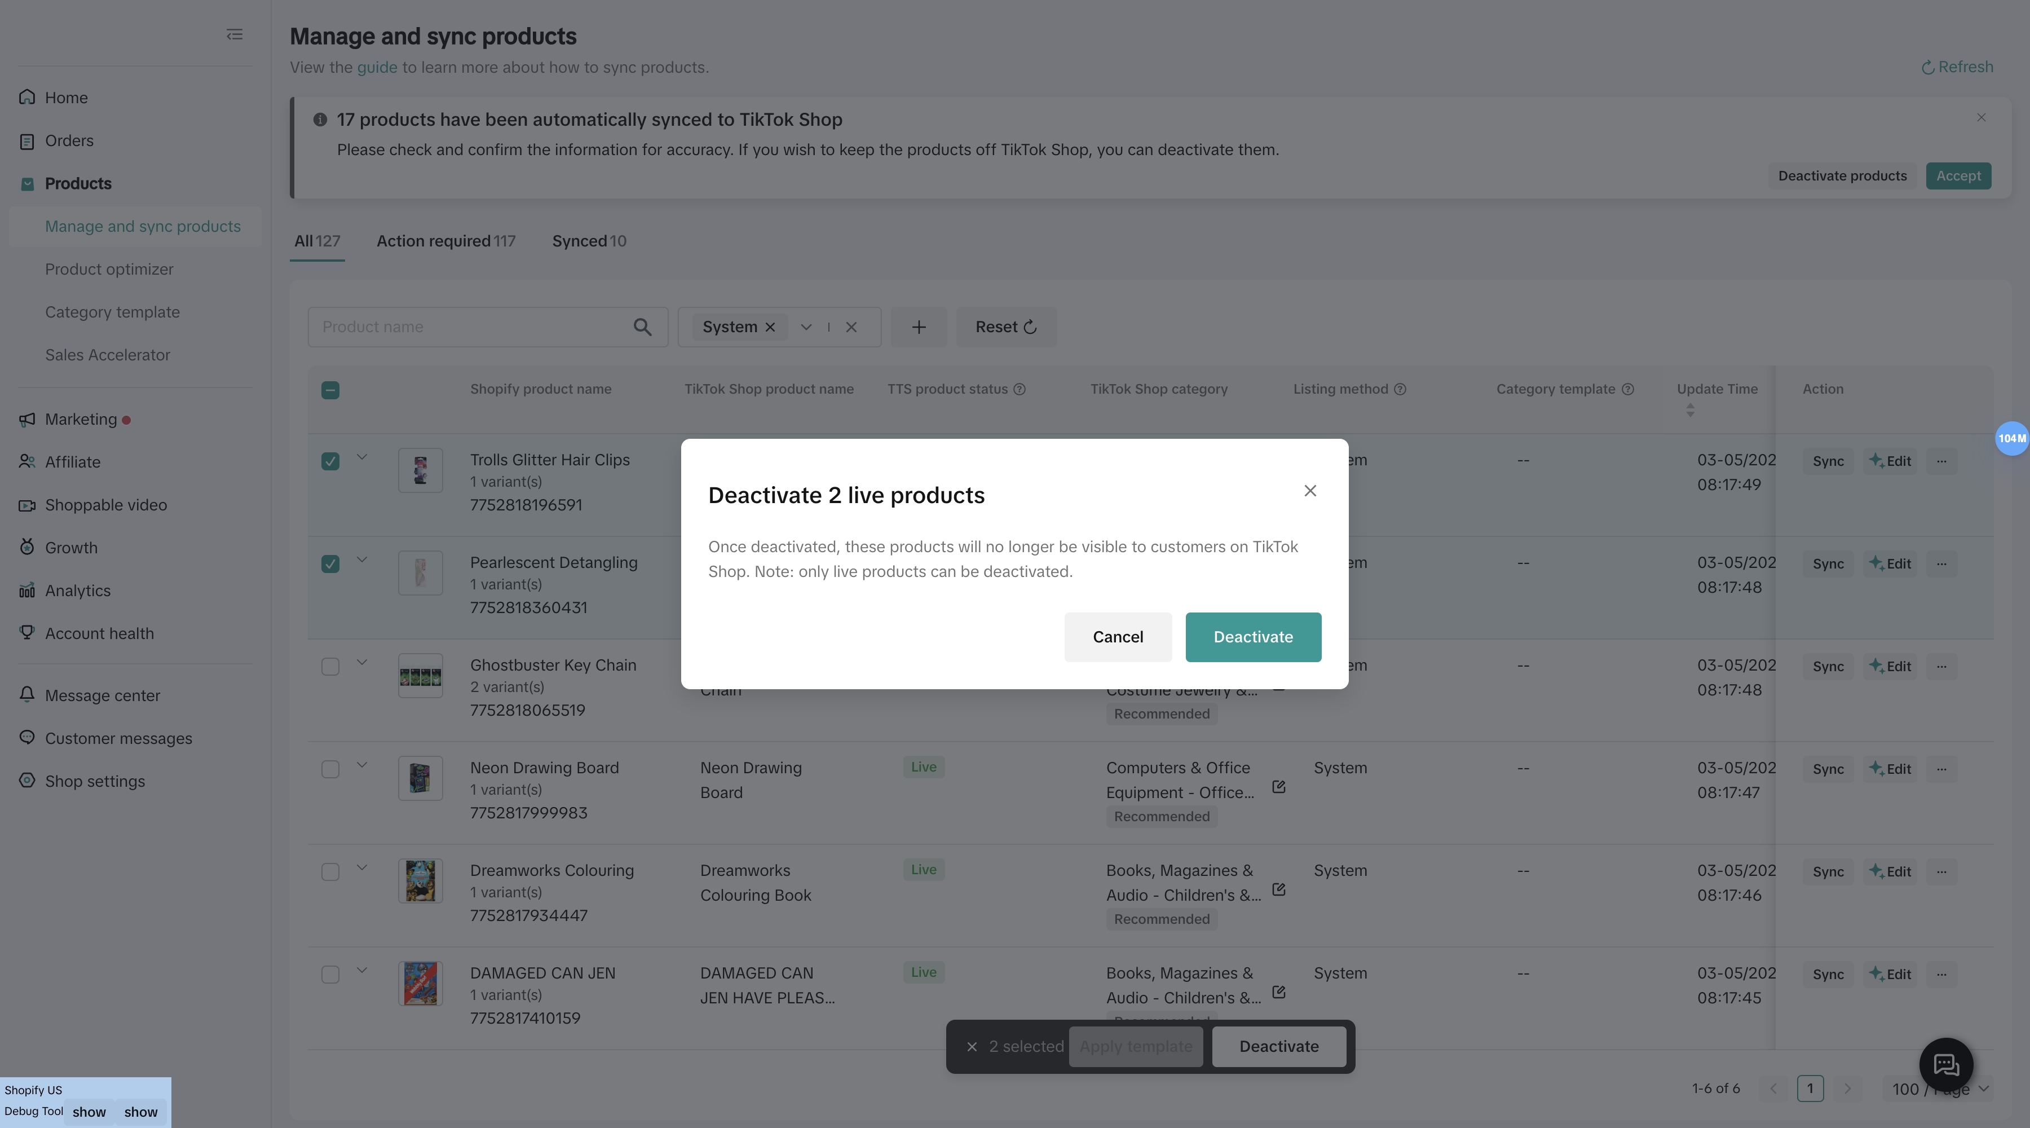Click the search magnifier icon

pos(642,327)
